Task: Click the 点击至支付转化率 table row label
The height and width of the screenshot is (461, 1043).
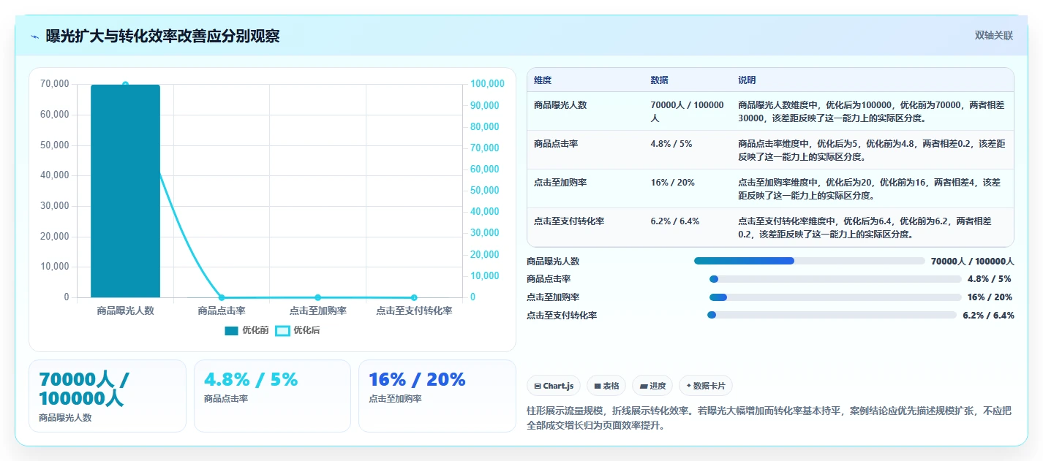Action: [x=569, y=221]
